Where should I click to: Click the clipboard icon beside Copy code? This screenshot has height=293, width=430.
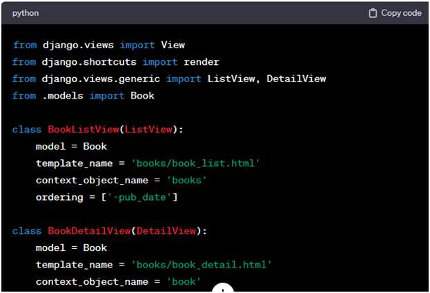373,13
